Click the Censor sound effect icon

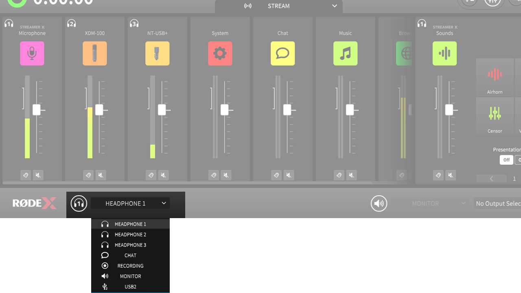[x=495, y=116]
